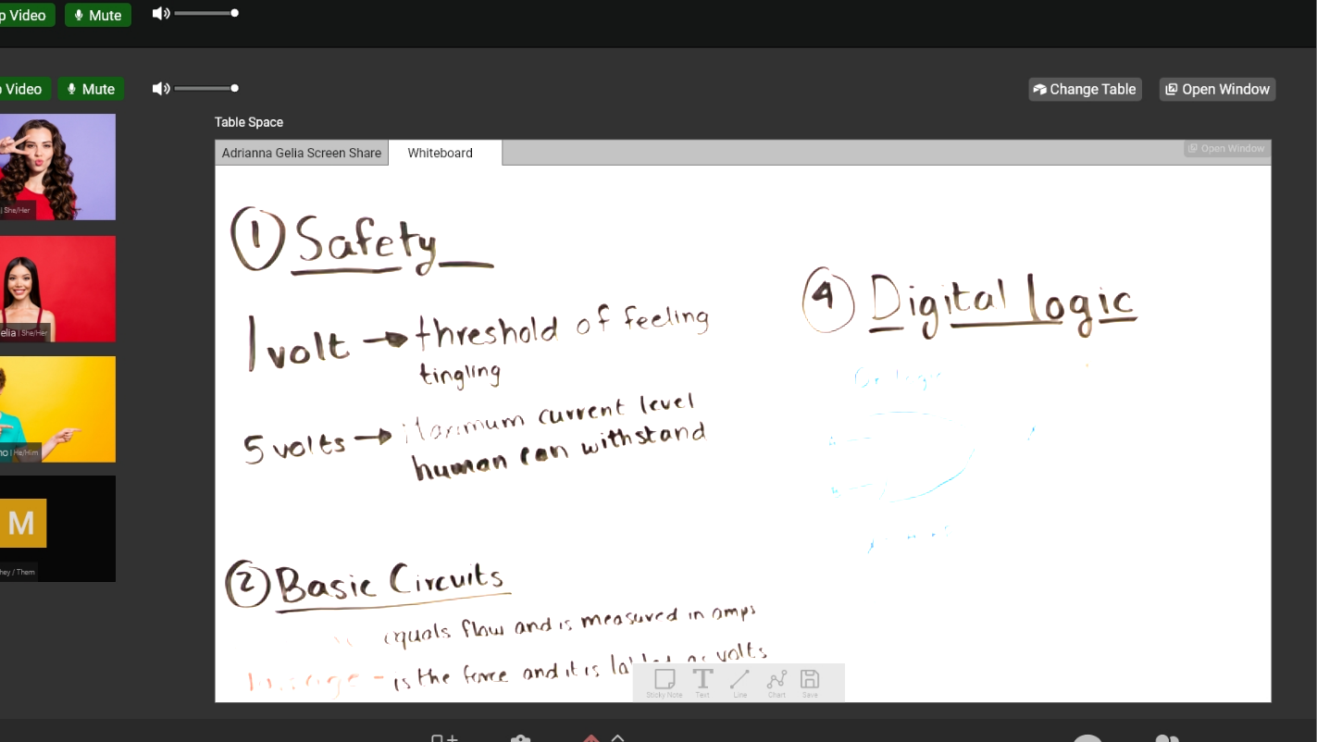The image size is (1317, 742).
Task: Mute your microphone with the top Mute button
Action: [98, 15]
